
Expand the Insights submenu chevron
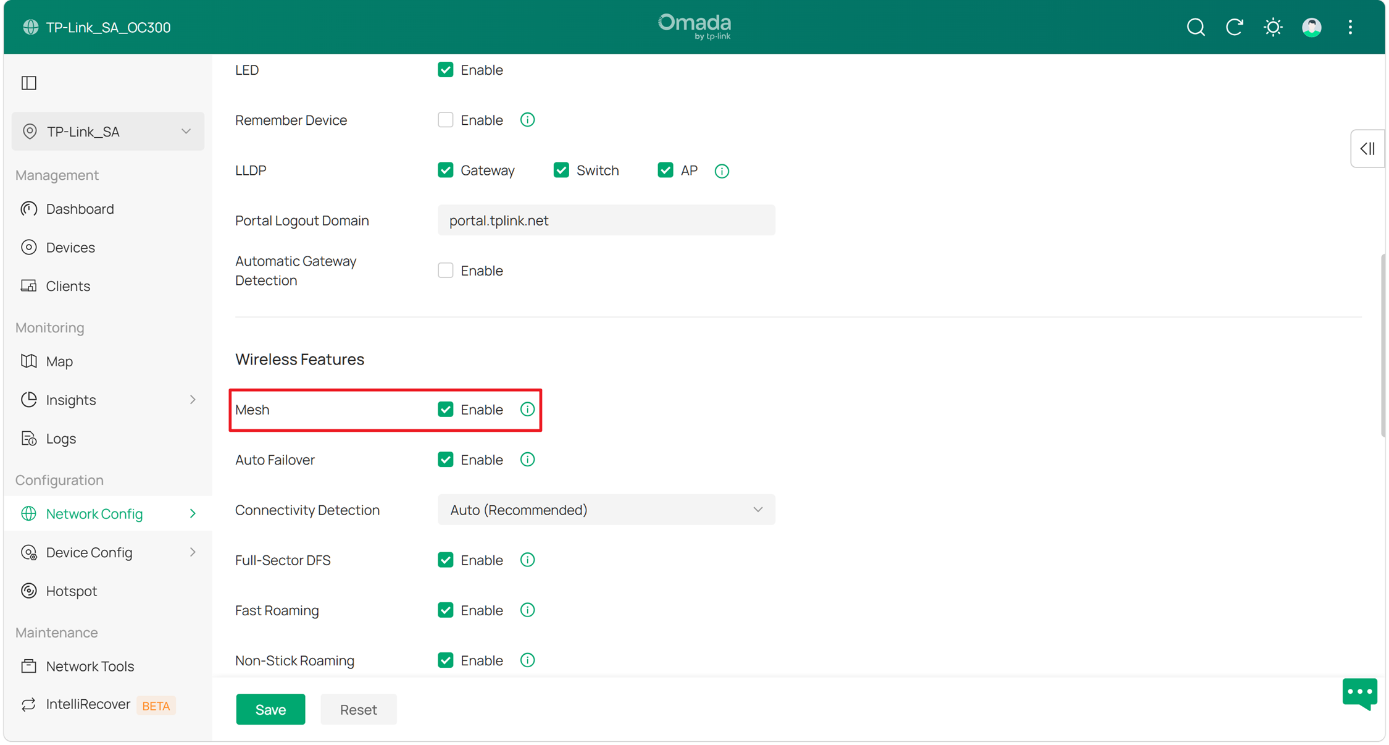193,400
